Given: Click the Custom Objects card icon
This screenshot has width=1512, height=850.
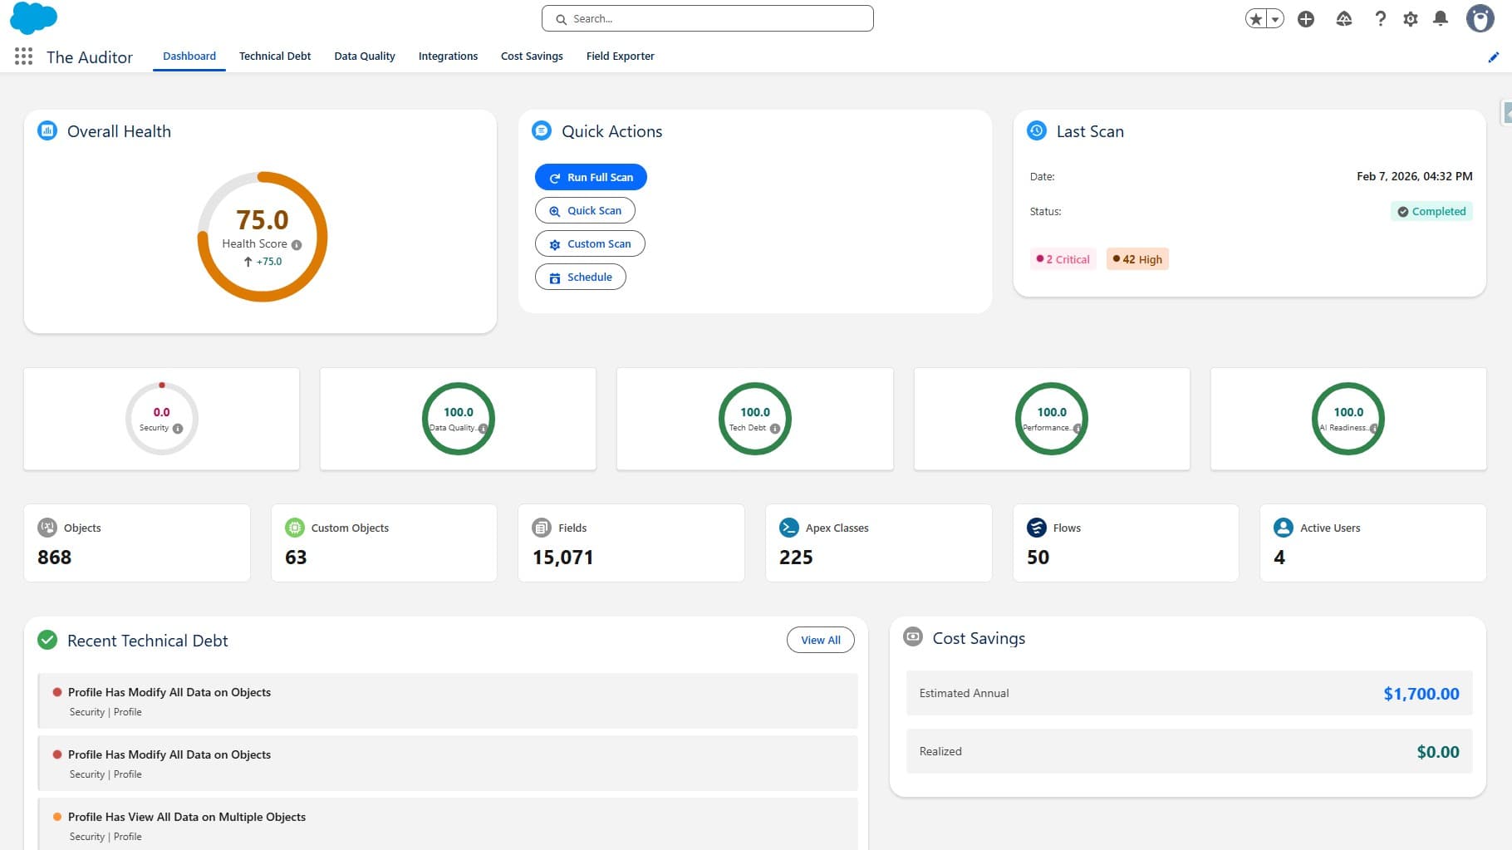Looking at the screenshot, I should pos(295,528).
